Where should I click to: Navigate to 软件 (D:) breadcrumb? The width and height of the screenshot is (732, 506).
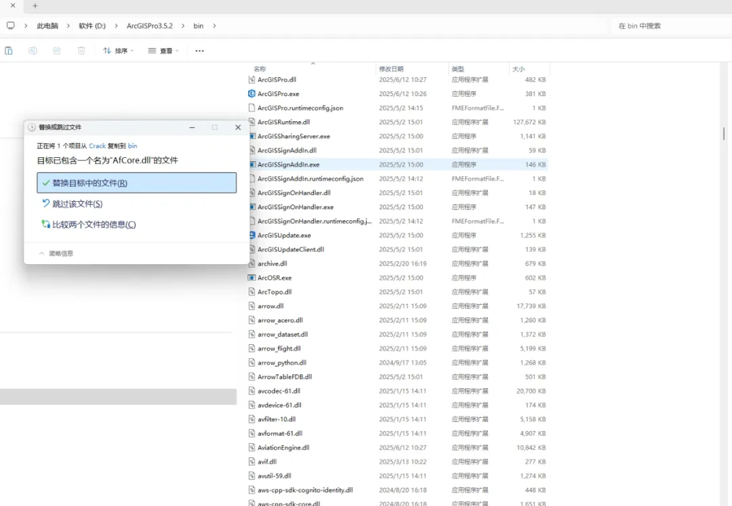[92, 26]
